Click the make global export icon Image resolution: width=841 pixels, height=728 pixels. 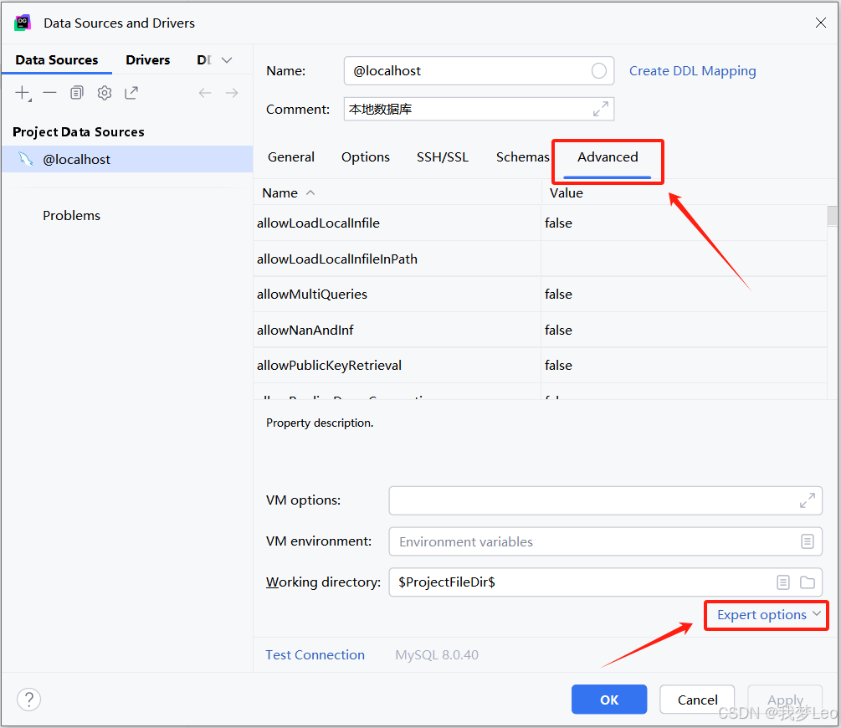[131, 93]
